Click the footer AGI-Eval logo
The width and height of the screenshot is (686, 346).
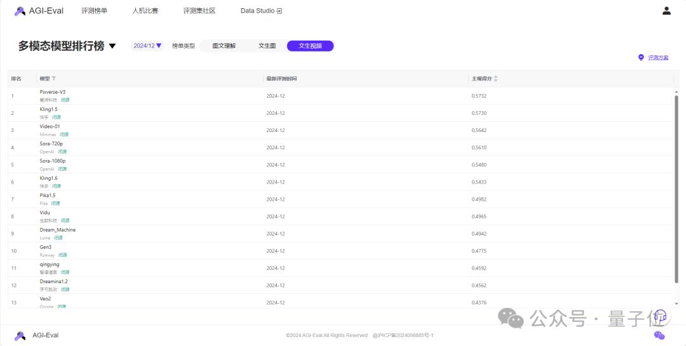click(36, 335)
